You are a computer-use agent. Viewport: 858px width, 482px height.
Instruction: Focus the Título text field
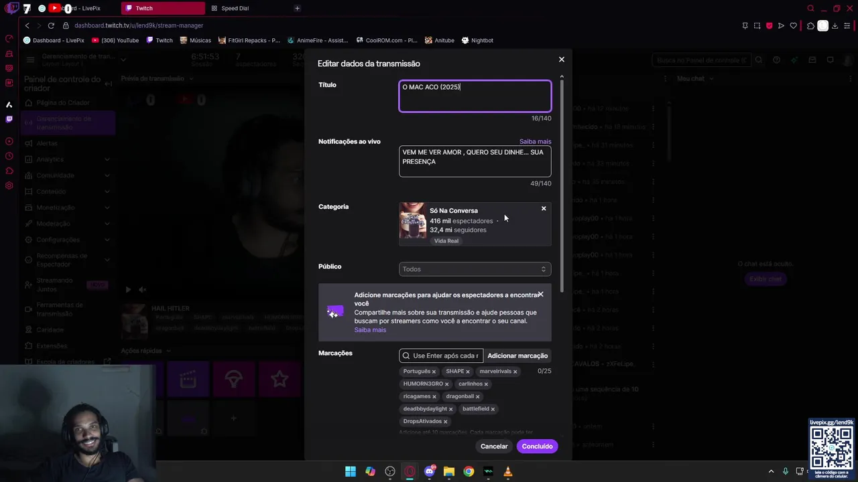(x=475, y=96)
